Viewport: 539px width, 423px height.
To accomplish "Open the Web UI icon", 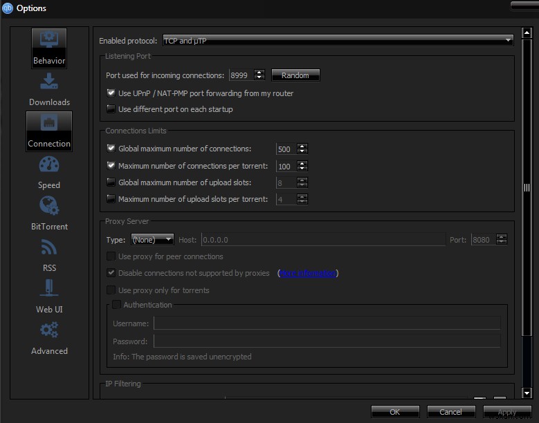I will tap(49, 288).
